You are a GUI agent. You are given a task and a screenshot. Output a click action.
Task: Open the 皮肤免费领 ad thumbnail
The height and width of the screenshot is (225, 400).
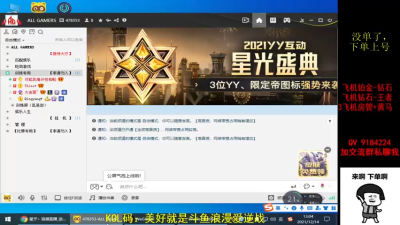[313, 164]
